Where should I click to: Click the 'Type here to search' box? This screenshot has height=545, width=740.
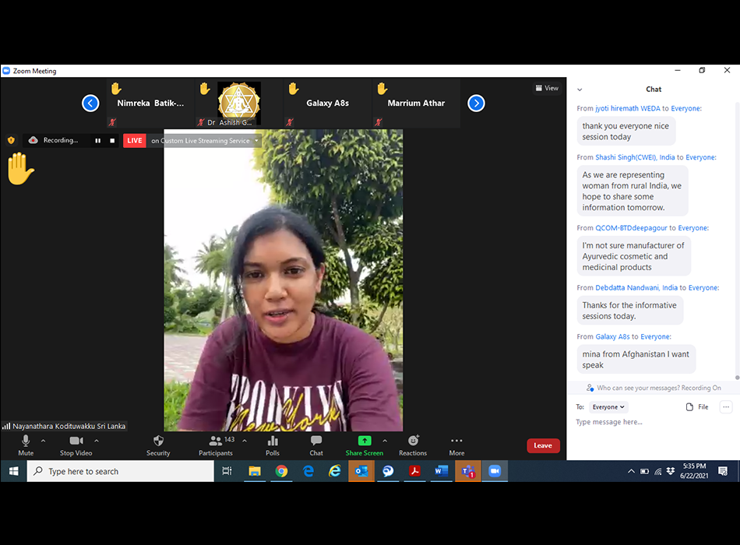point(120,471)
